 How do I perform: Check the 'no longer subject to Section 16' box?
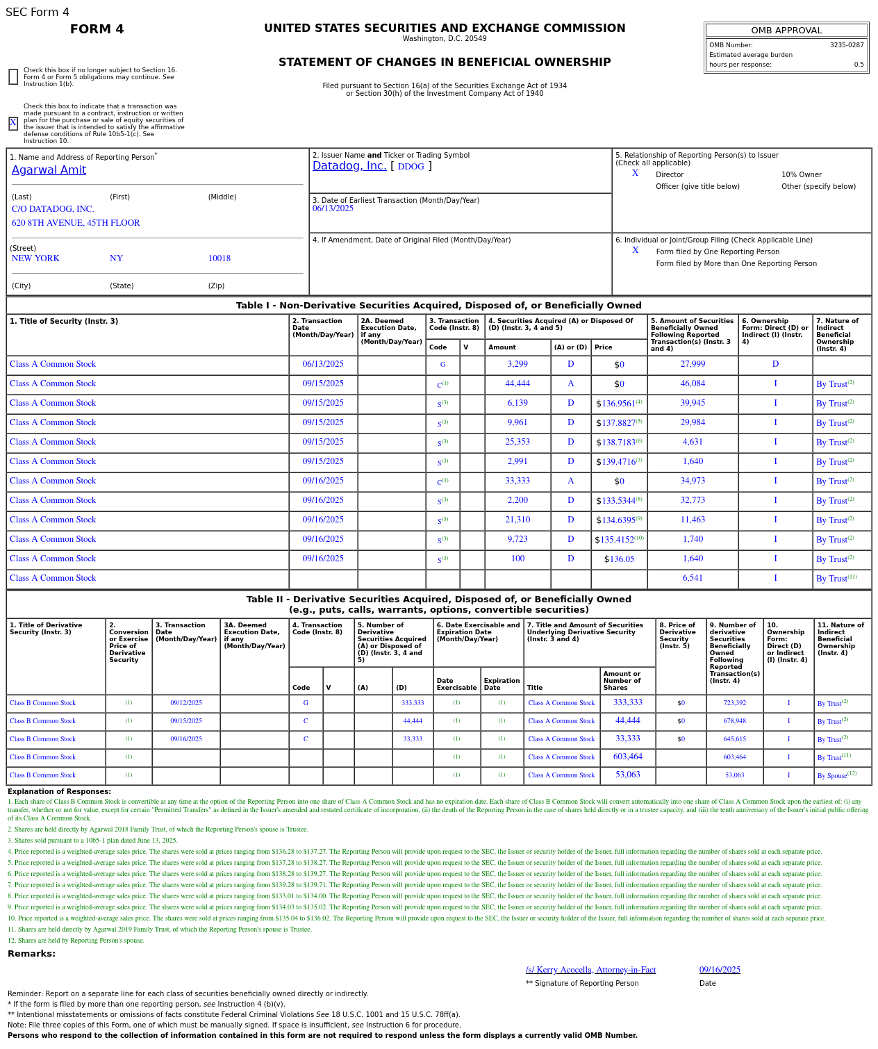(13, 76)
